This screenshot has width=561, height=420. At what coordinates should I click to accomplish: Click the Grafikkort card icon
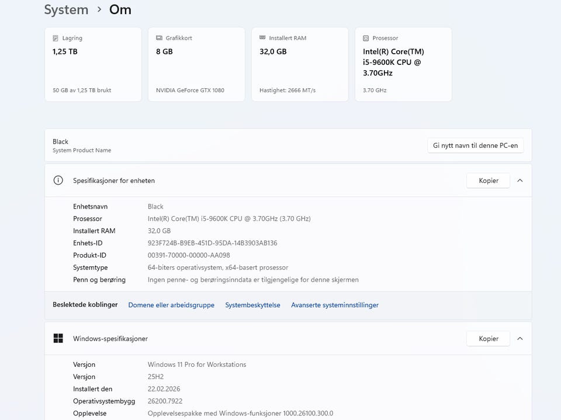[x=159, y=38]
